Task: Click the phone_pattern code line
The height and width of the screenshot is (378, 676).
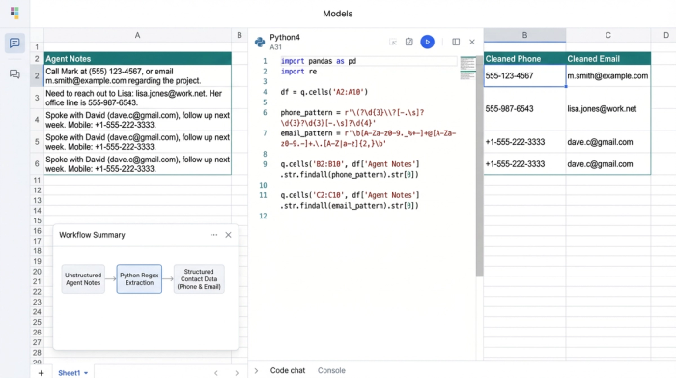Action: (x=352, y=118)
